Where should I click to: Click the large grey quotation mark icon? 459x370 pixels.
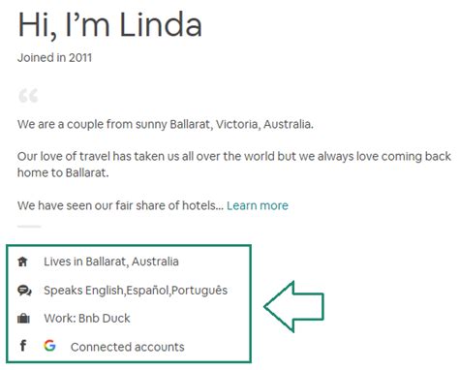pos(28,96)
